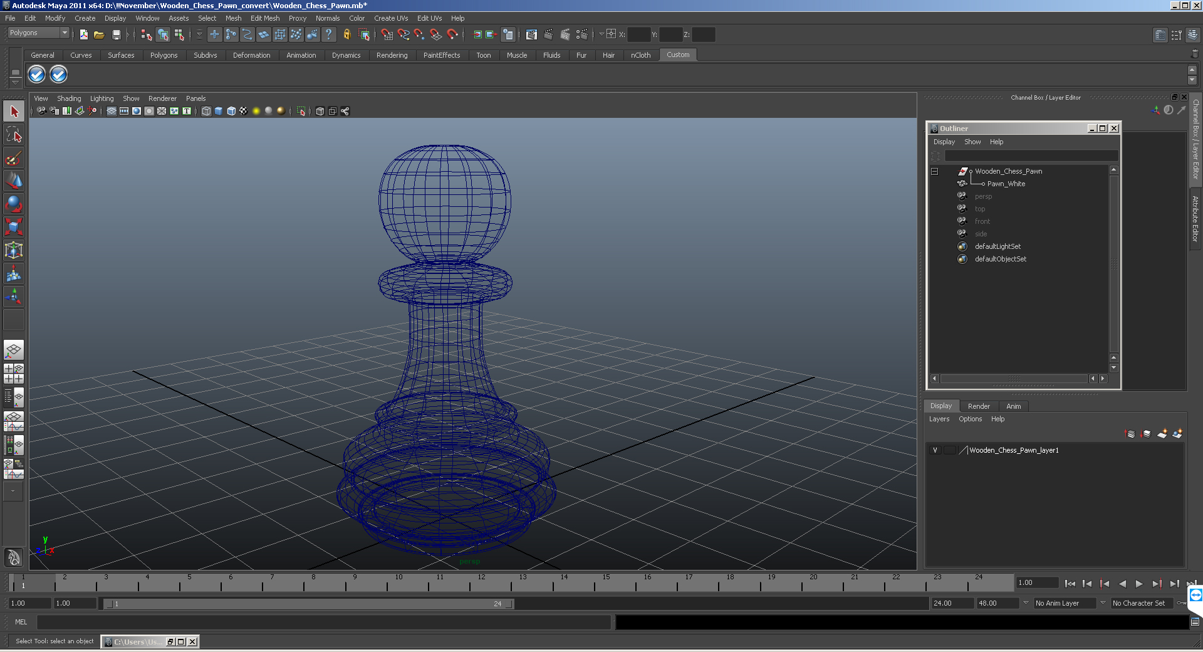Go to start of playback range

1070,584
